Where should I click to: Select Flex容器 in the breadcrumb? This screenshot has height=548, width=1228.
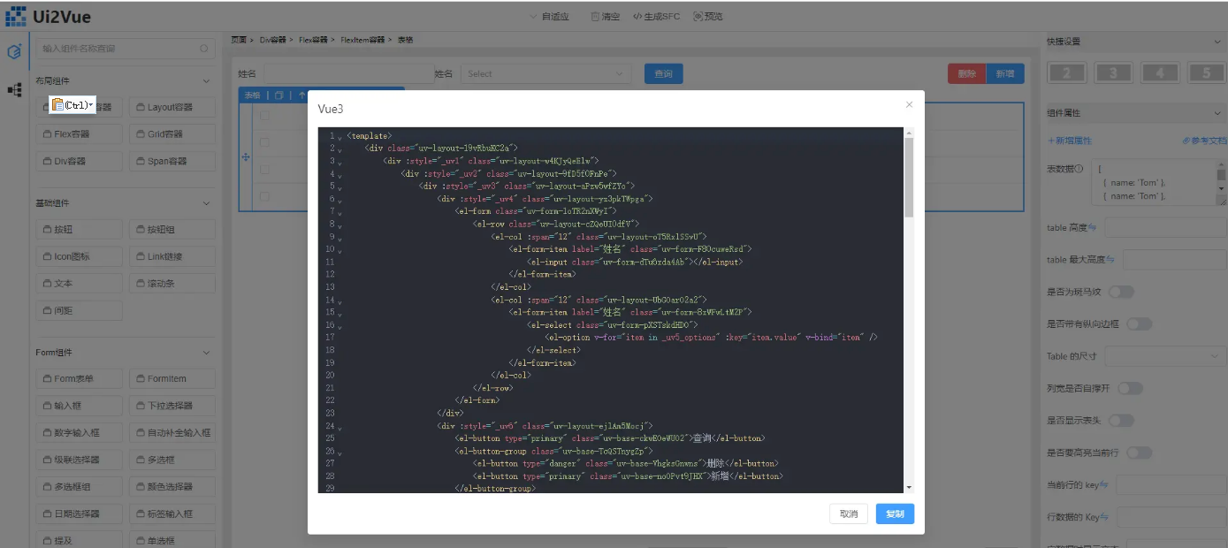point(313,40)
